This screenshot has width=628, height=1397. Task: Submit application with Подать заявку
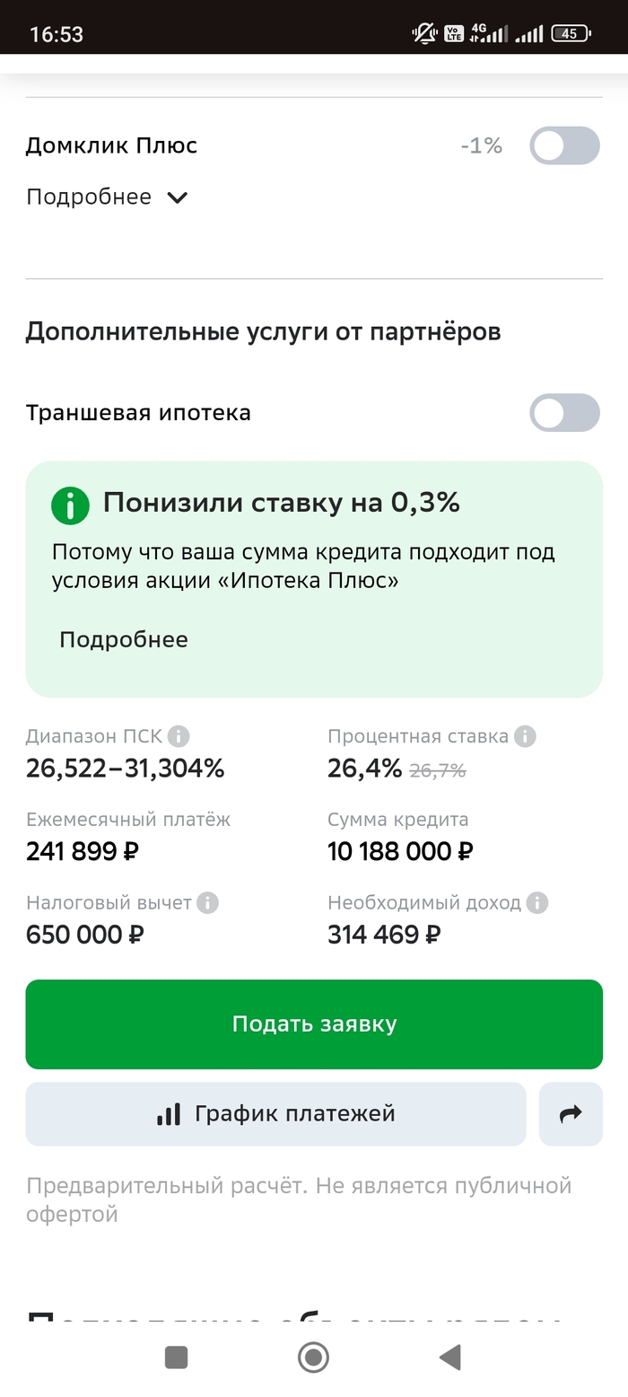click(314, 1024)
